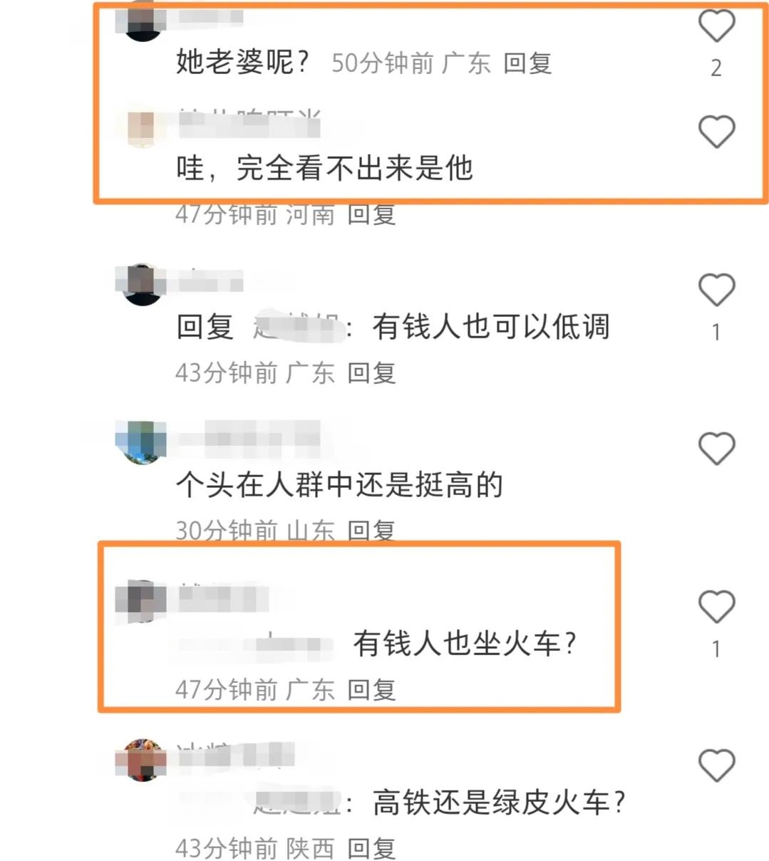Screen dimensions: 769x861
Task: Click 回复 under the Henan comment
Action: tap(371, 214)
